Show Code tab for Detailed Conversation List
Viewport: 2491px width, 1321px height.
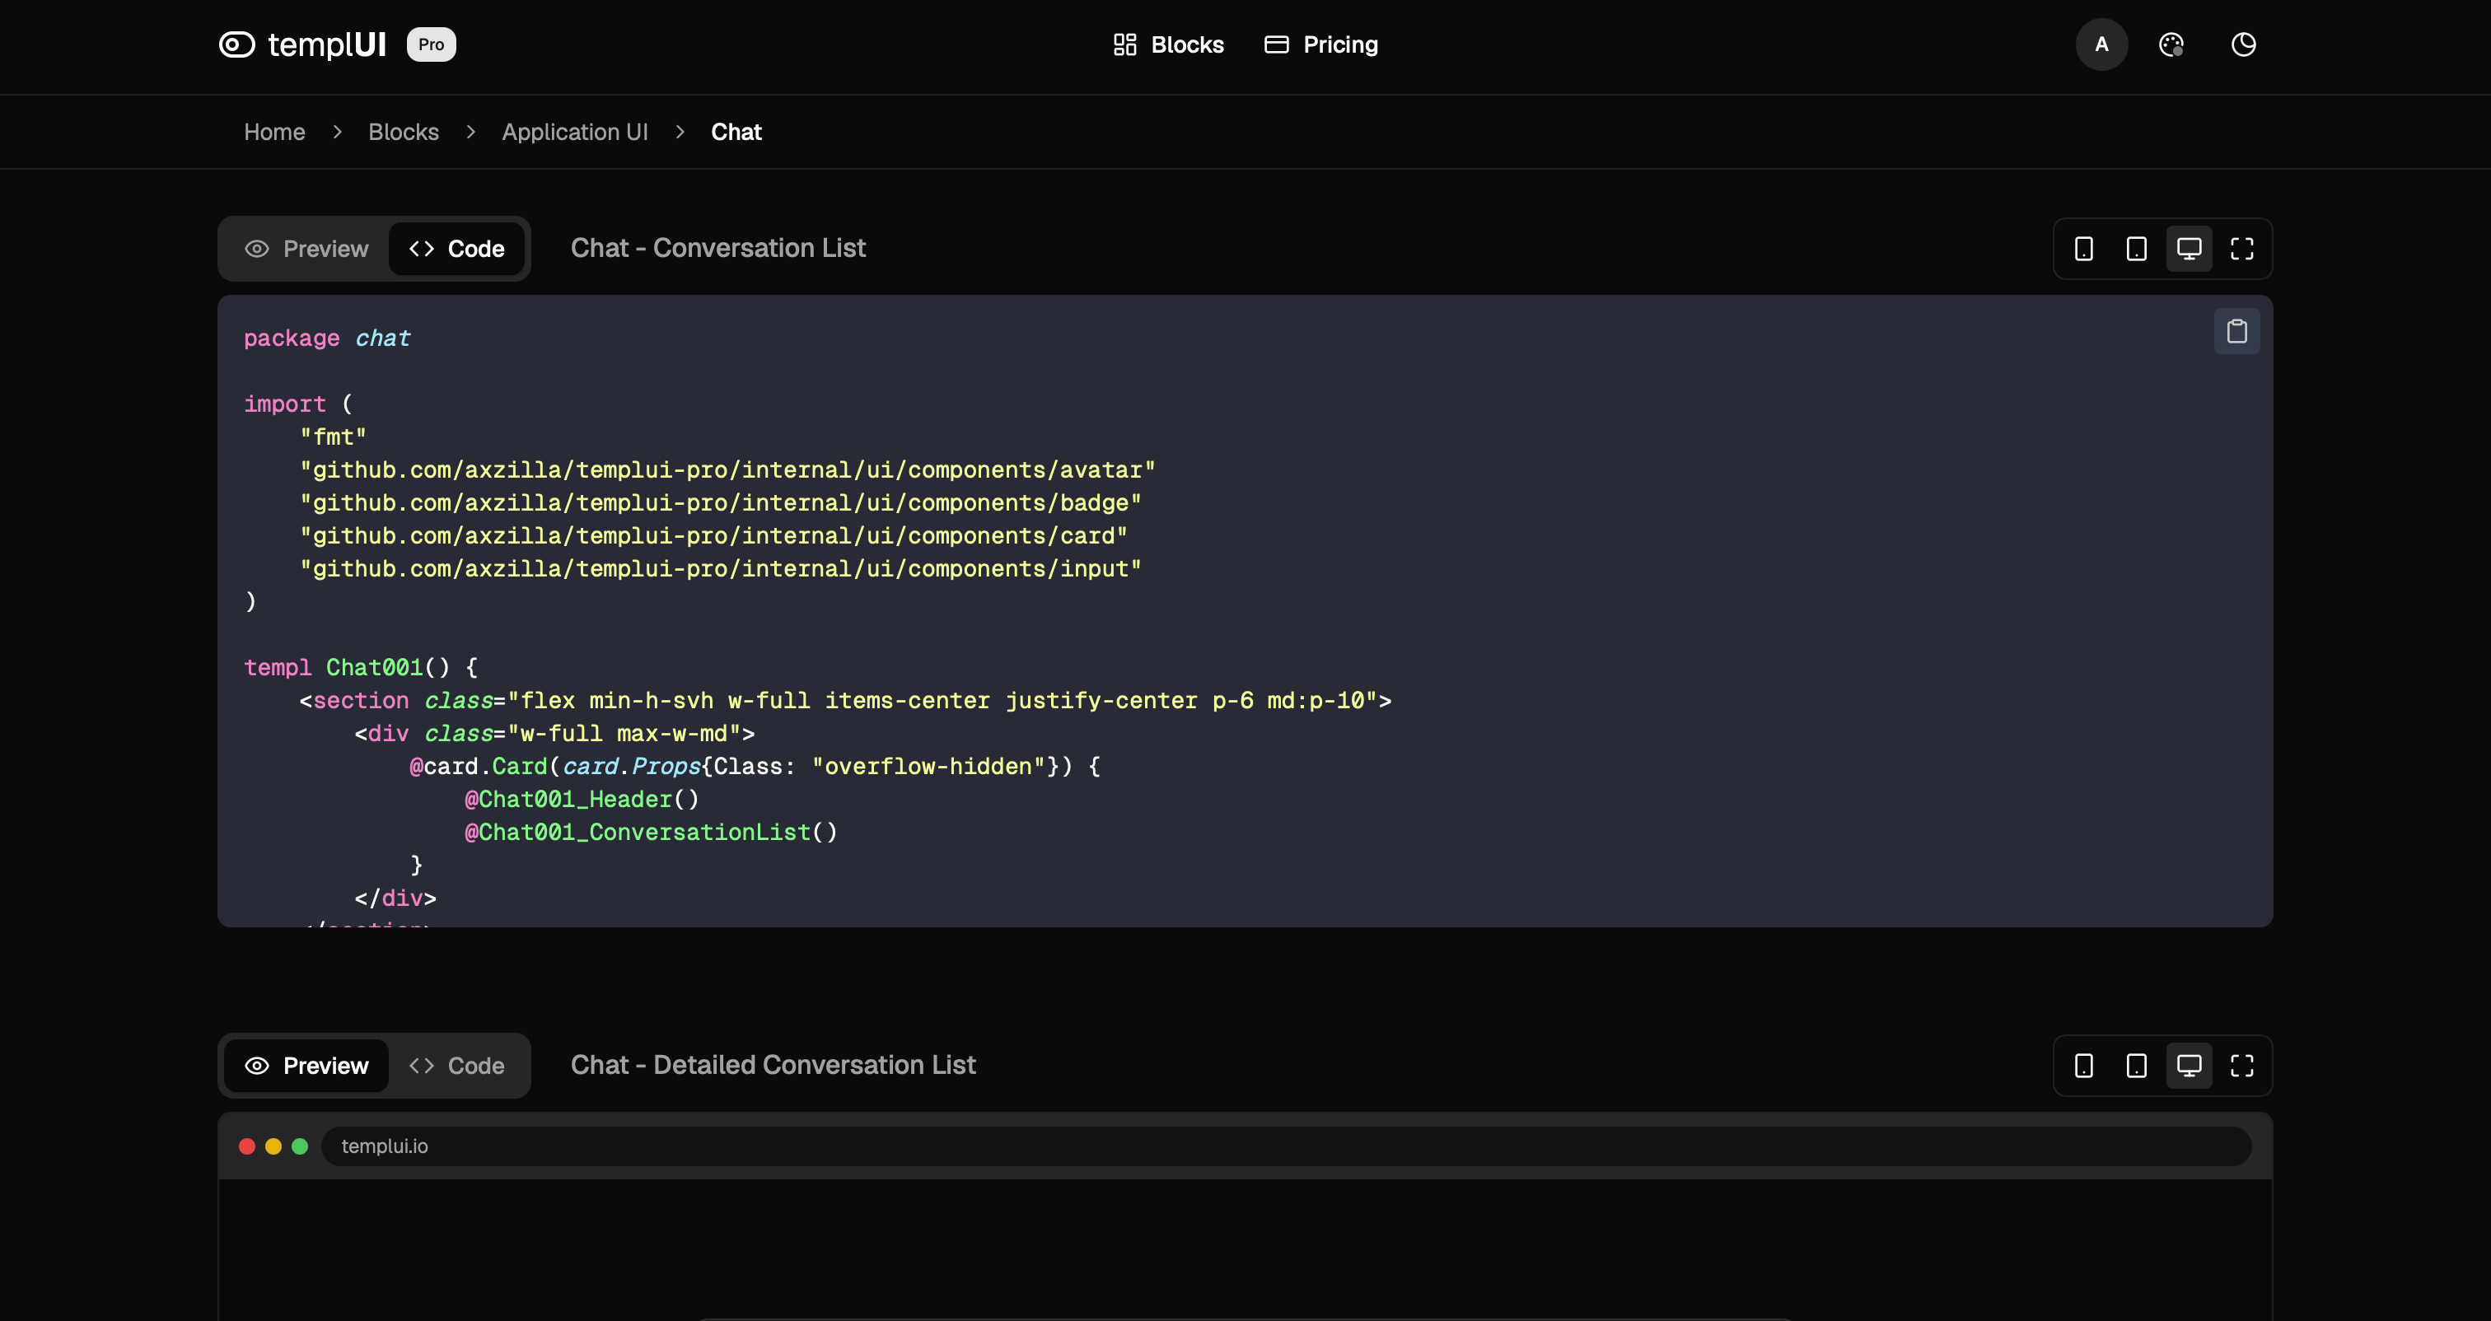456,1066
